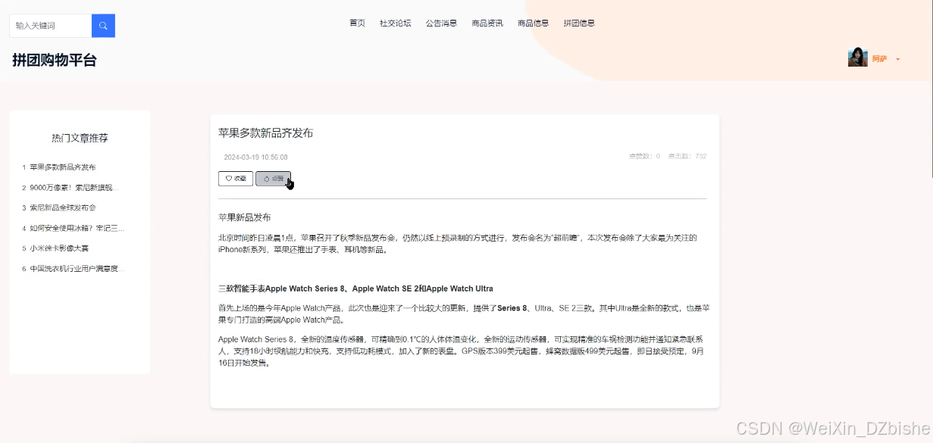The height and width of the screenshot is (443, 933).
Task: Click the user avatar picture
Action: [x=857, y=58]
